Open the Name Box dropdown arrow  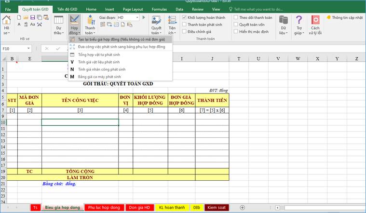click(x=34, y=49)
